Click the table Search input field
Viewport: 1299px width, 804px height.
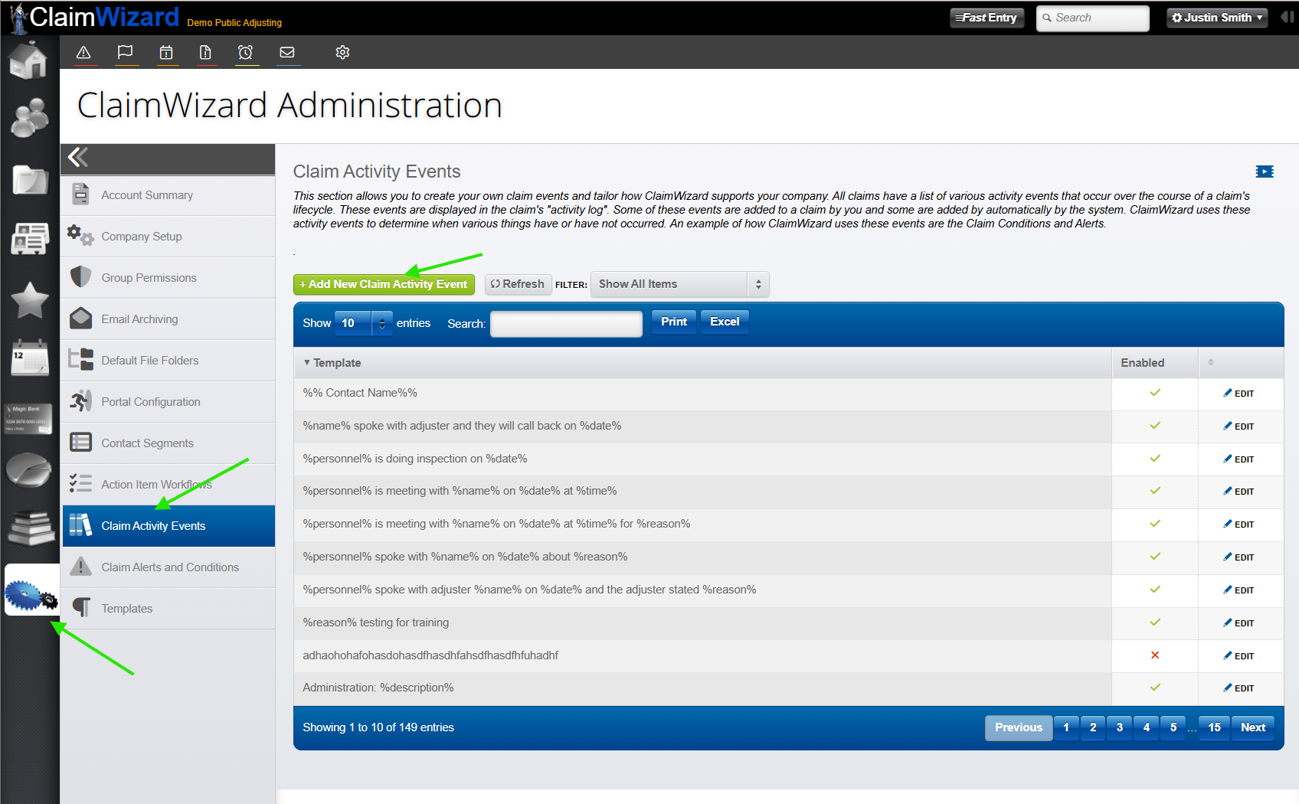(x=566, y=324)
